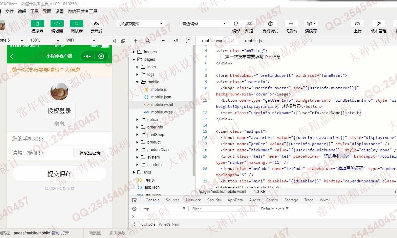Click the preview (预览) eye icon
The width and height of the screenshot is (397, 238).
(249, 24)
